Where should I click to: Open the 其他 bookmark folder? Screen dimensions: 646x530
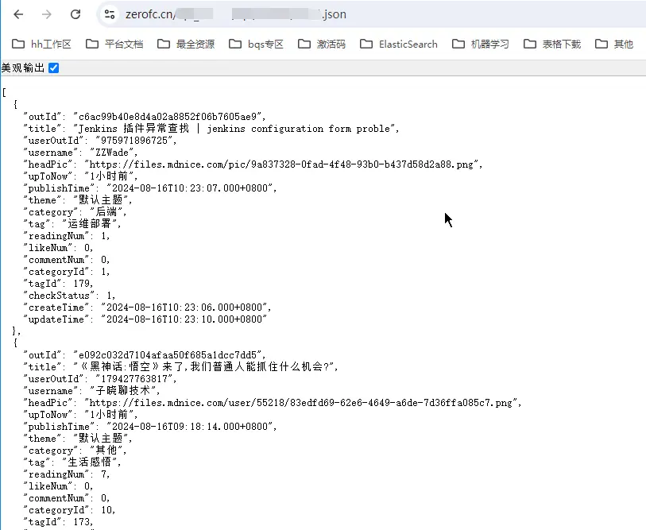(614, 44)
